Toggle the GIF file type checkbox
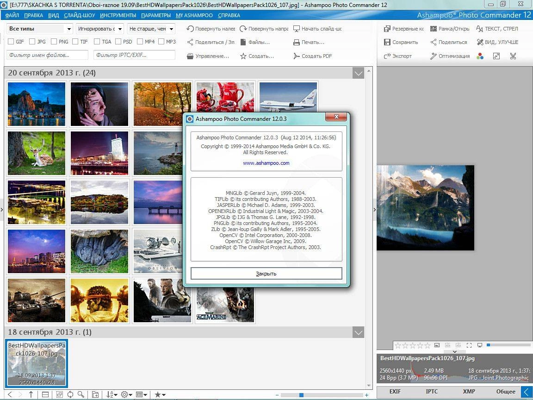The image size is (533, 400). pyautogui.click(x=11, y=42)
